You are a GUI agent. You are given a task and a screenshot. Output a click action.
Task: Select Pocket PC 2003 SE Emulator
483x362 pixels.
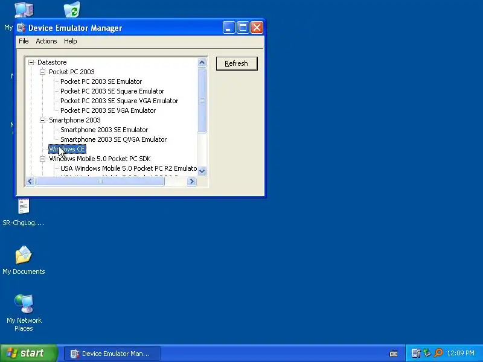point(101,81)
